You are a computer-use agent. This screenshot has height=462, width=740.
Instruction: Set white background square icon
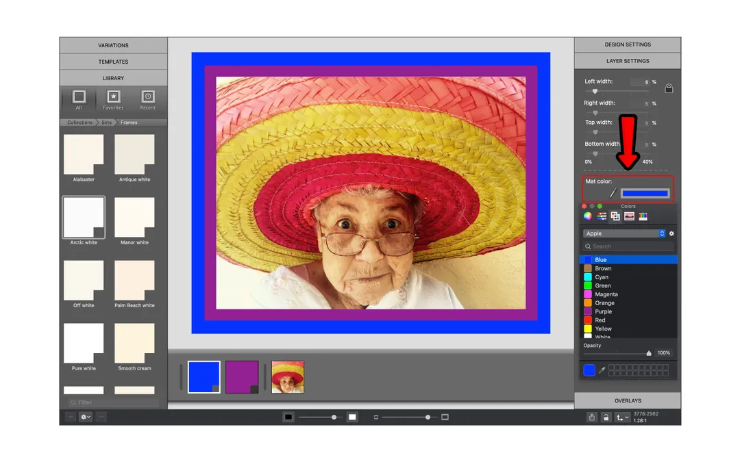[x=352, y=417]
